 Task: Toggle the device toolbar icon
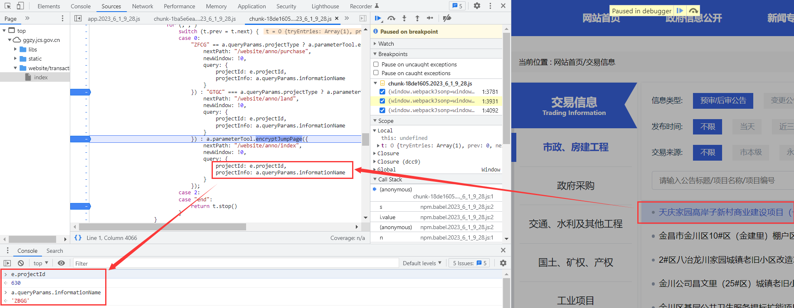click(x=20, y=6)
